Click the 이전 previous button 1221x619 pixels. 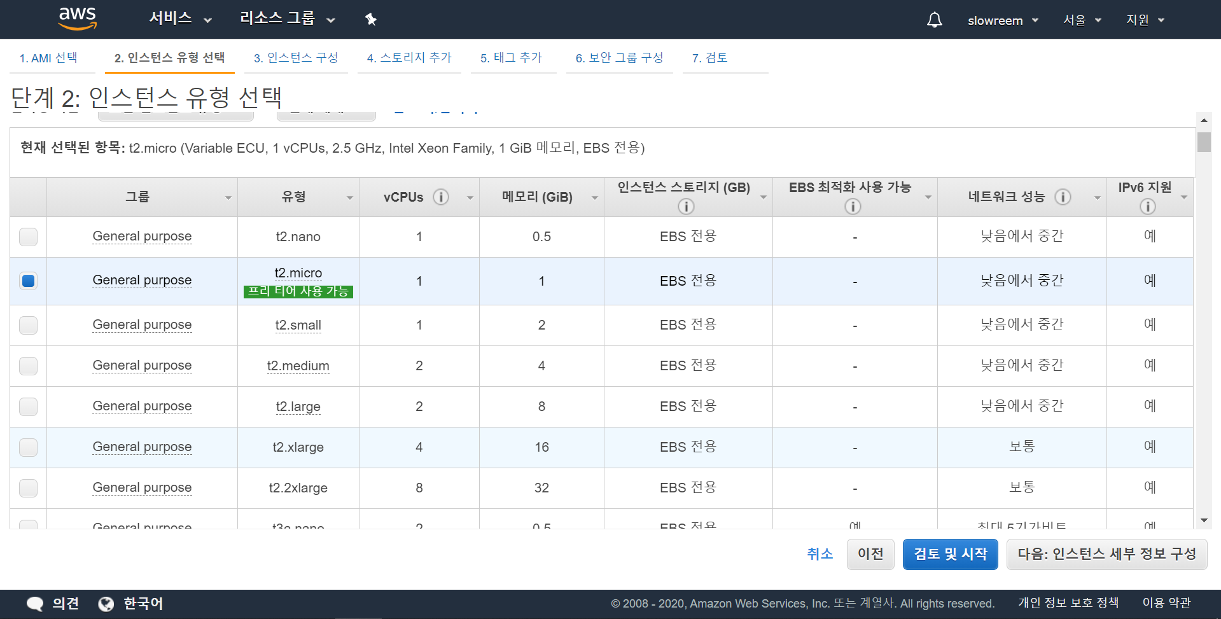pyautogui.click(x=870, y=554)
